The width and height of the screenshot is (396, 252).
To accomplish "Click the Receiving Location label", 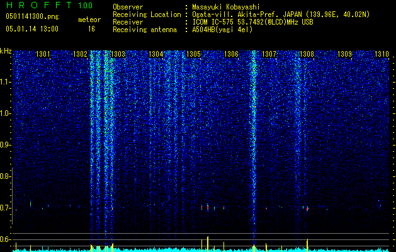I will [x=147, y=14].
